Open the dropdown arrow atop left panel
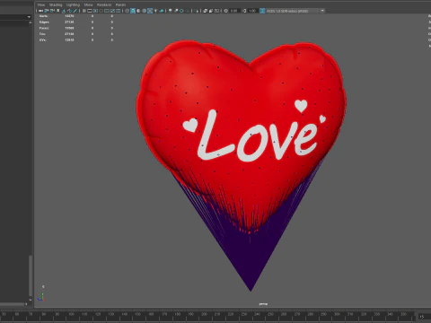 tap(29, 17)
